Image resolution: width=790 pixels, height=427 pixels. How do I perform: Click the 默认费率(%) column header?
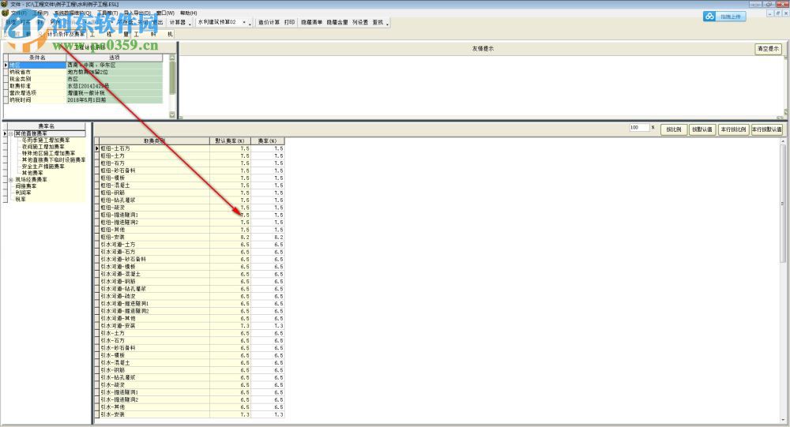click(230, 141)
